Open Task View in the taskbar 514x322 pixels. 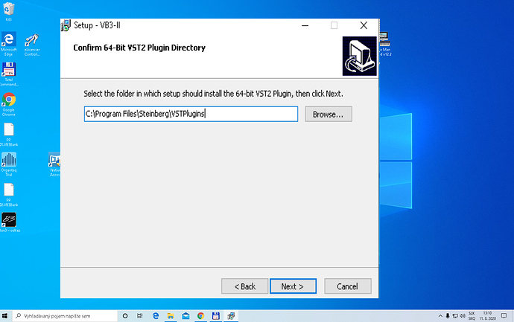(140, 316)
